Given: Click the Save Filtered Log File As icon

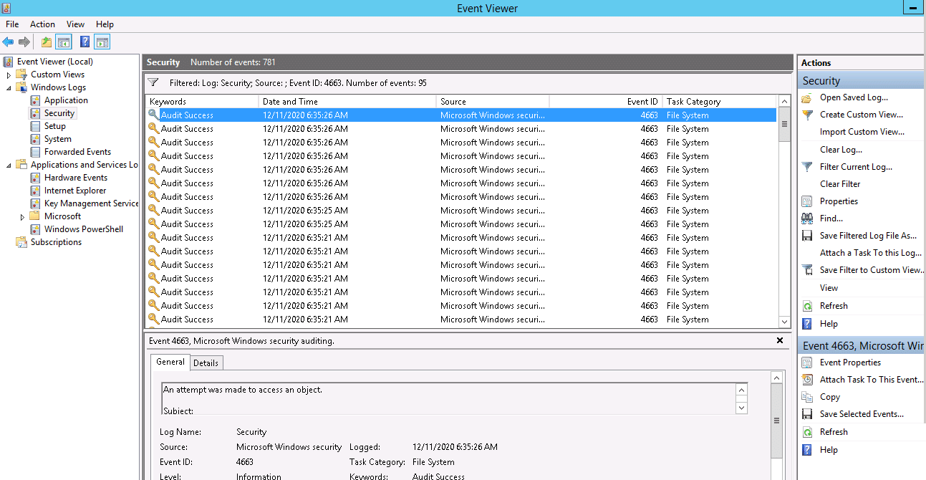Looking at the screenshot, I should [x=807, y=236].
